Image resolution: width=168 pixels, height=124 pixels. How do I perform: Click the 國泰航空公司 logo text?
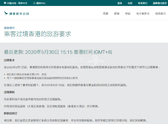[x=19, y=14]
